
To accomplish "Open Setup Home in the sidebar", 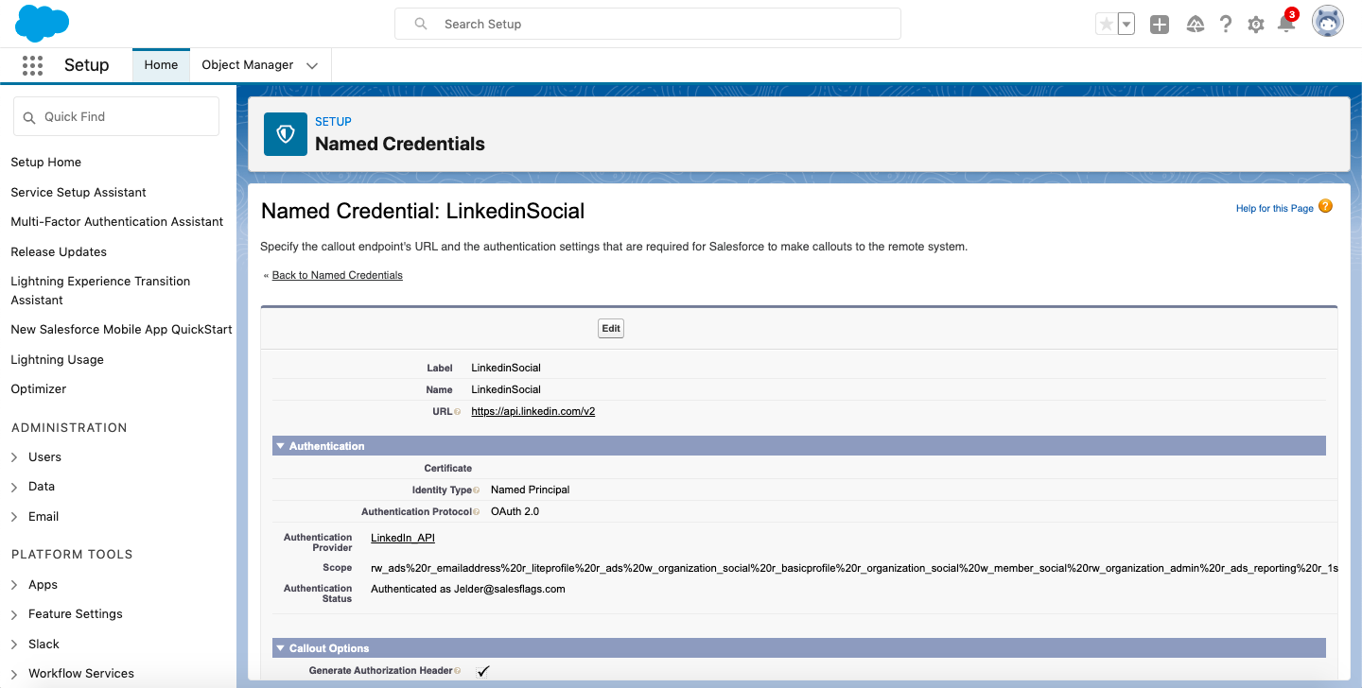I will pos(46,163).
